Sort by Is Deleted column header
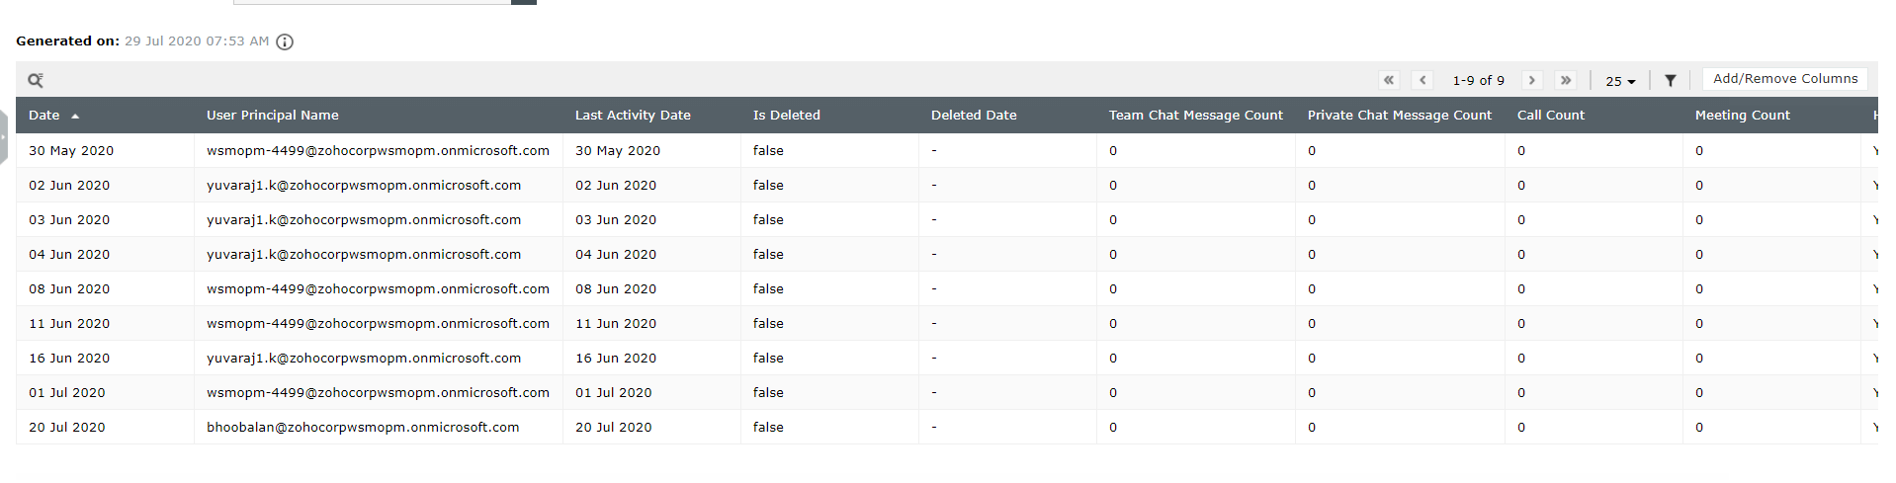This screenshot has height=483, width=1896. [x=787, y=116]
